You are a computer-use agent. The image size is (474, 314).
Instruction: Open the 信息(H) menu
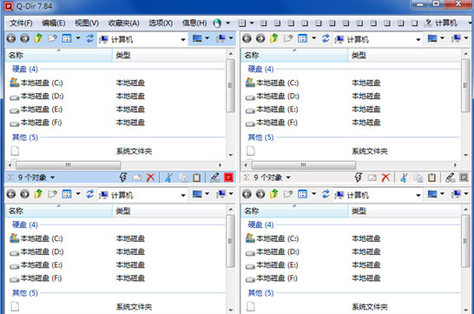click(194, 23)
